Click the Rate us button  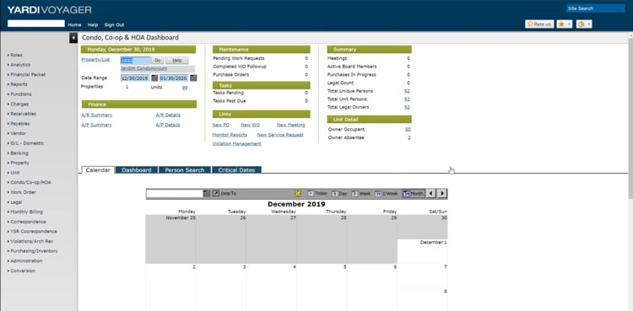[539, 24]
